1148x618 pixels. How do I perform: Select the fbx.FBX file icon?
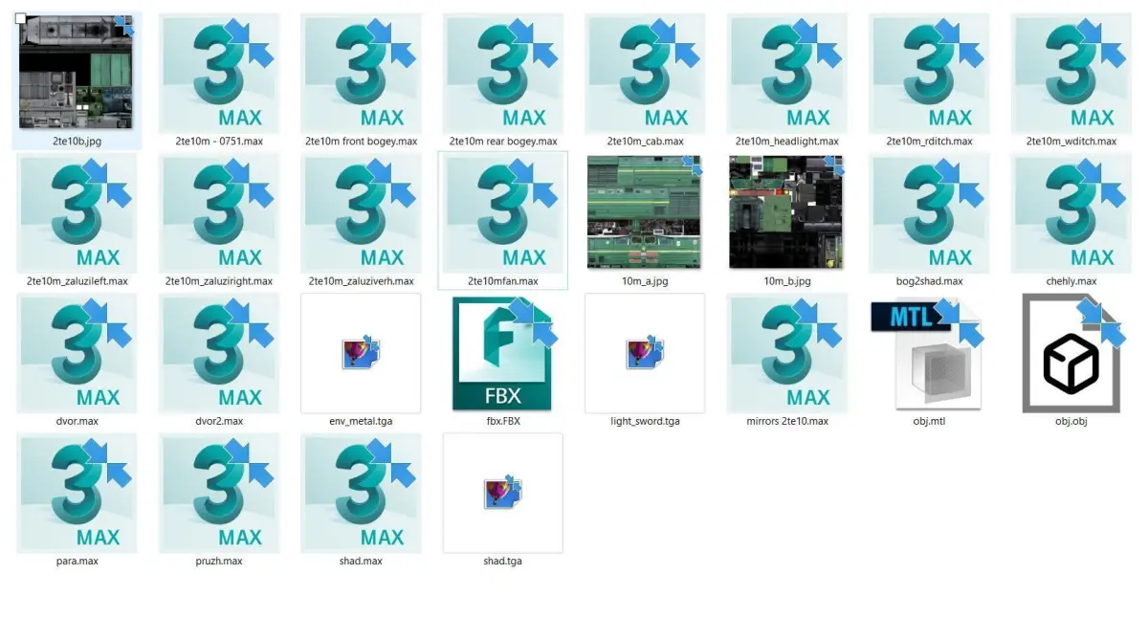503,353
